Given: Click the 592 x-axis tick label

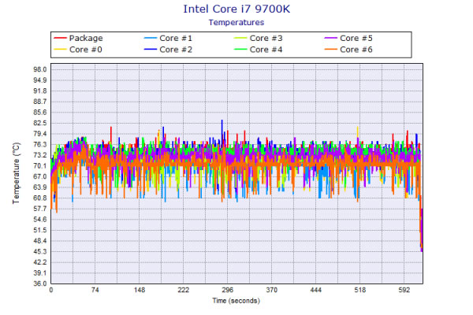Looking at the screenshot, I should tap(404, 290).
